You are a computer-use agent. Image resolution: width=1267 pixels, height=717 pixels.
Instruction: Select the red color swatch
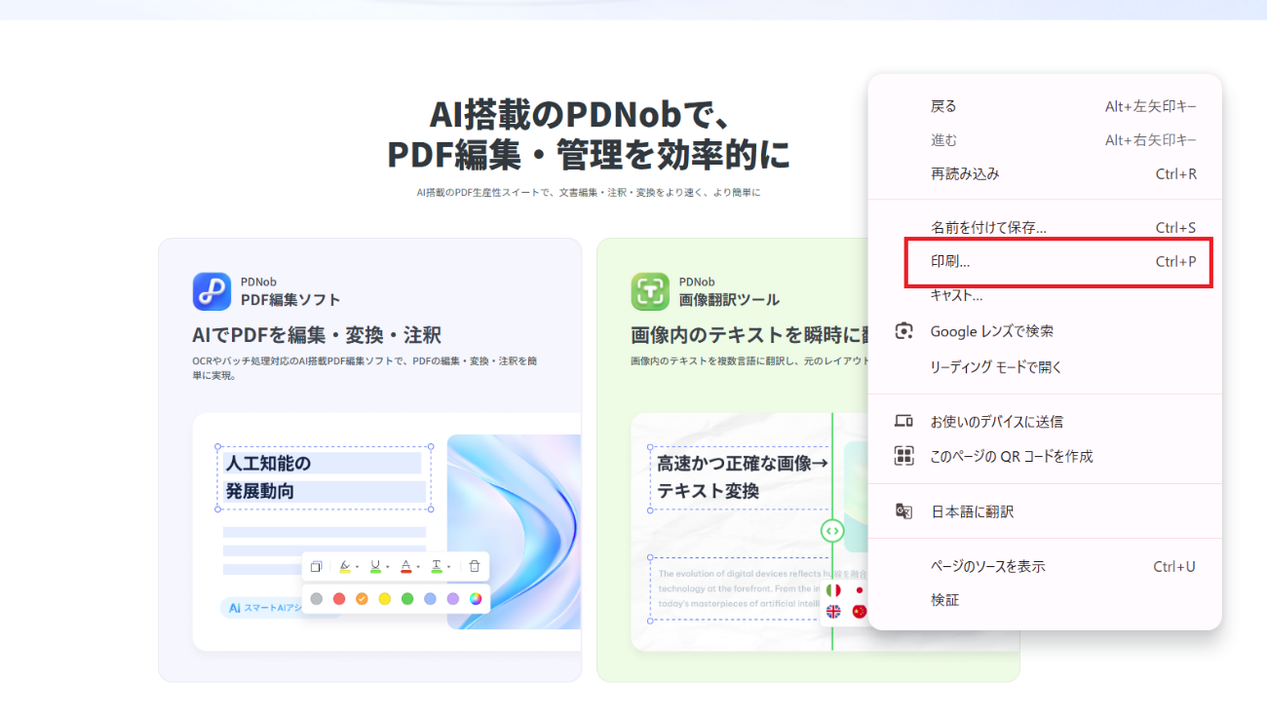[x=339, y=598]
